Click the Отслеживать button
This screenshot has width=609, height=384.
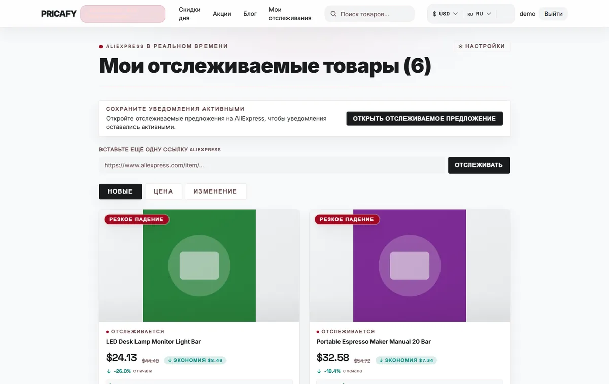(x=479, y=165)
